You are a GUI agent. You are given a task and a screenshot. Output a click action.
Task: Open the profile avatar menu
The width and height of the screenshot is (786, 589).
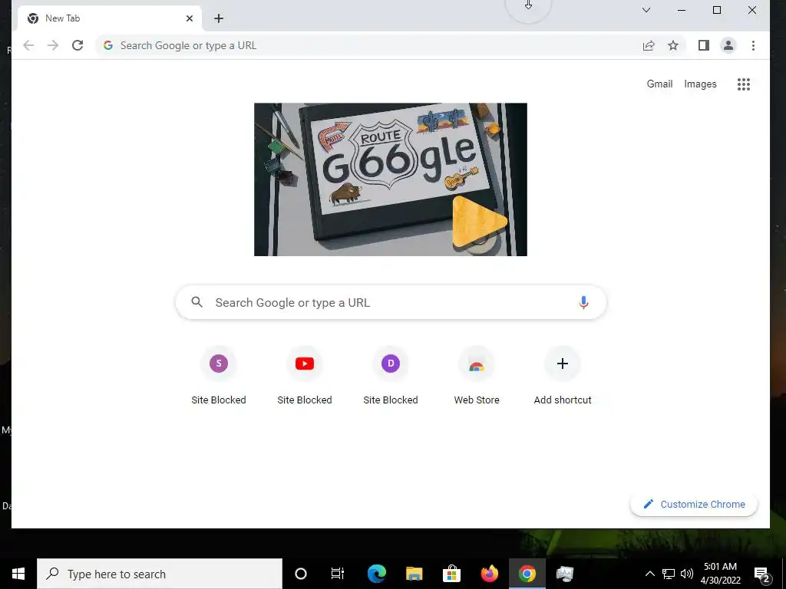(728, 45)
